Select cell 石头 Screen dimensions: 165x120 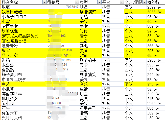24,108
